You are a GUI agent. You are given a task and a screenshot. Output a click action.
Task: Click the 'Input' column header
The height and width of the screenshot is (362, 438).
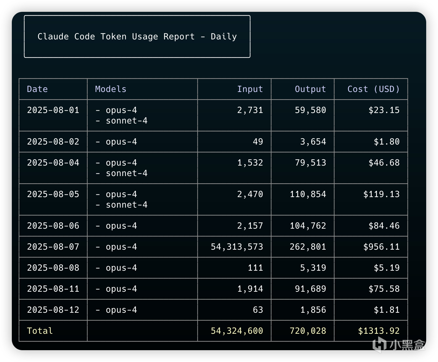250,89
